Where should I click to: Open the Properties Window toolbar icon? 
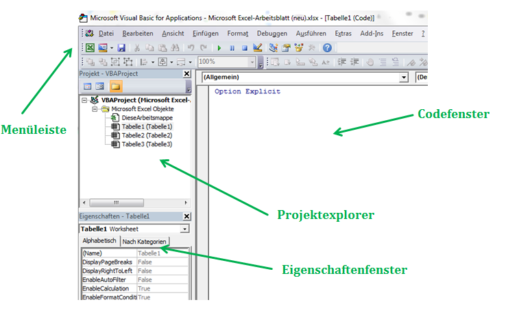286,48
